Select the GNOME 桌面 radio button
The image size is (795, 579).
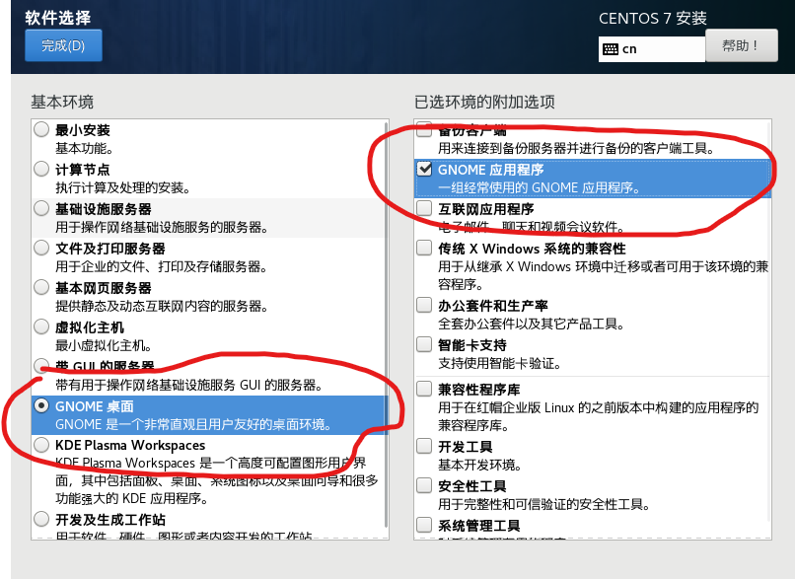click(41, 405)
